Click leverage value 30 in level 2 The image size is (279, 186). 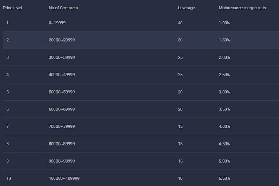tap(180, 40)
